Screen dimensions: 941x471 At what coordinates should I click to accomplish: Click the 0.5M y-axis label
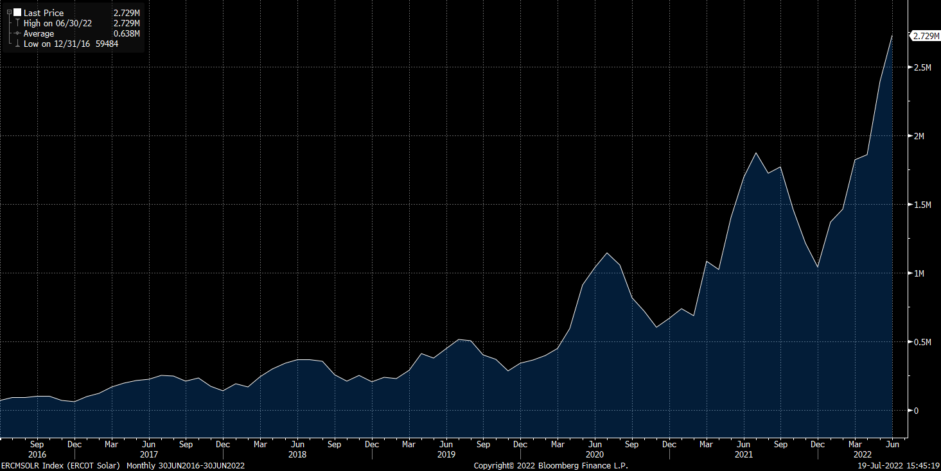coord(922,342)
